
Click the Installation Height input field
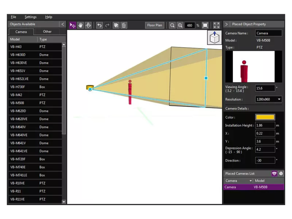(x=265, y=125)
